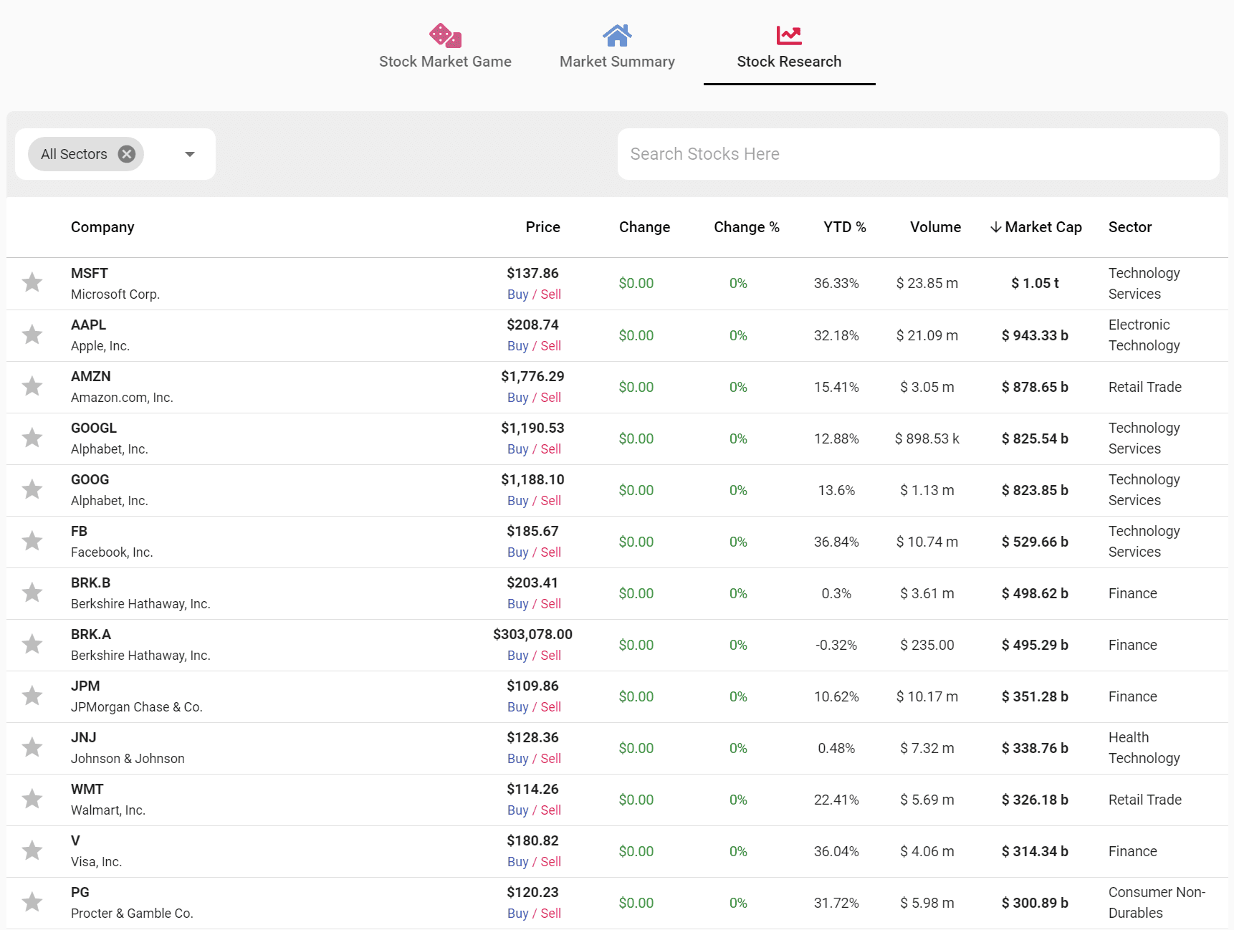
Task: Click the Search Stocks Here field
Action: [918, 153]
